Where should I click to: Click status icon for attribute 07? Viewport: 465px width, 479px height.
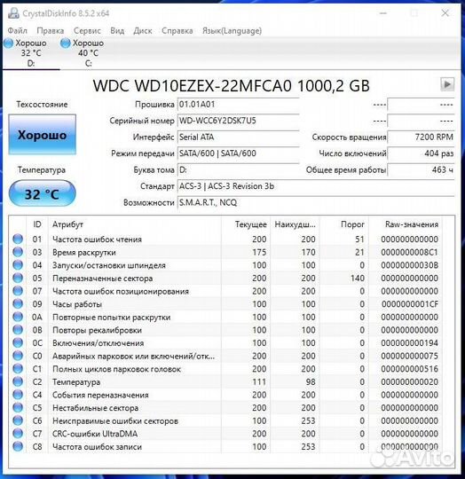coord(18,291)
